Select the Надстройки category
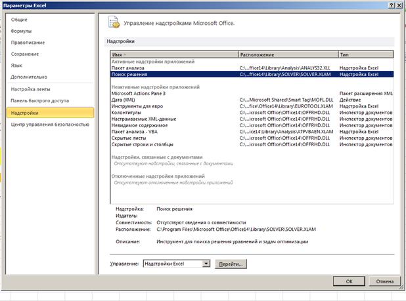The image size is (406, 301). tap(51, 113)
